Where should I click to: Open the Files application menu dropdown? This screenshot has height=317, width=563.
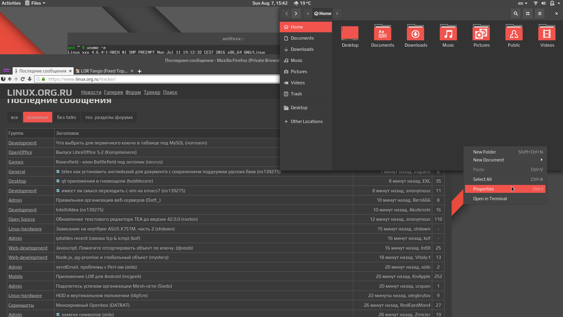(35, 3)
